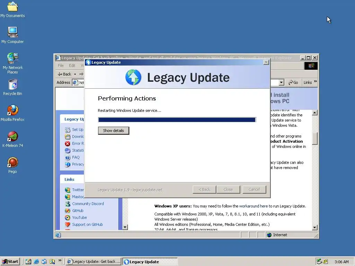Click Mastodon icon in Links panel
Screen dimensions: 355x266
(x=68, y=197)
